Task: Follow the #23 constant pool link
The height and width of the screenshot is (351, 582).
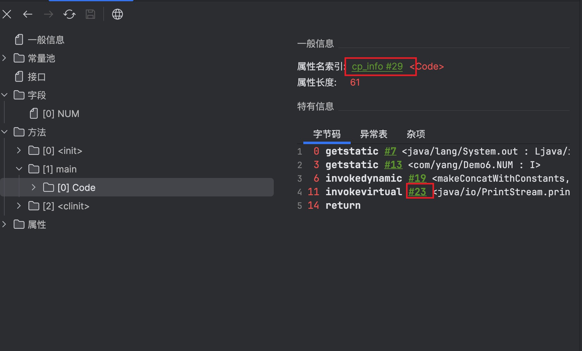Action: point(417,192)
